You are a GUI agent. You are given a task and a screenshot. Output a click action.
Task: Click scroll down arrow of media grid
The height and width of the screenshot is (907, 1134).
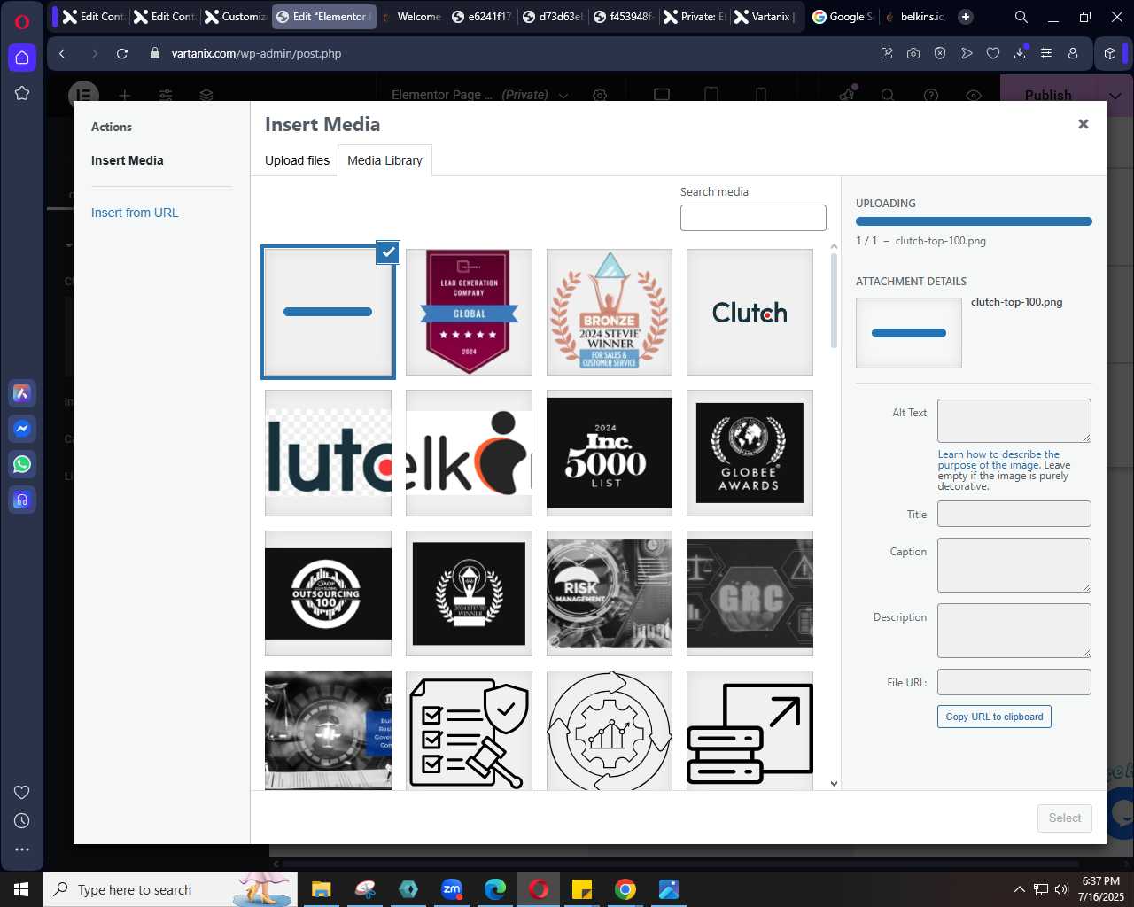(834, 783)
